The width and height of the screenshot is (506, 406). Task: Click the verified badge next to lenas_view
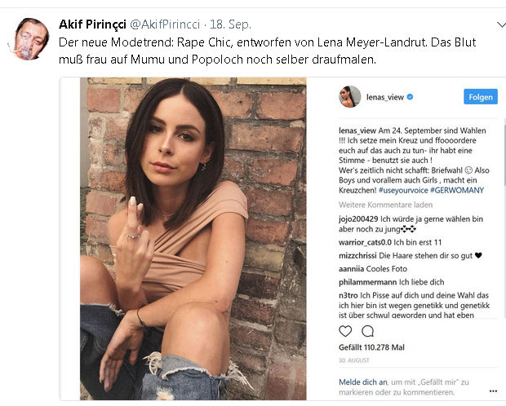[x=410, y=97]
